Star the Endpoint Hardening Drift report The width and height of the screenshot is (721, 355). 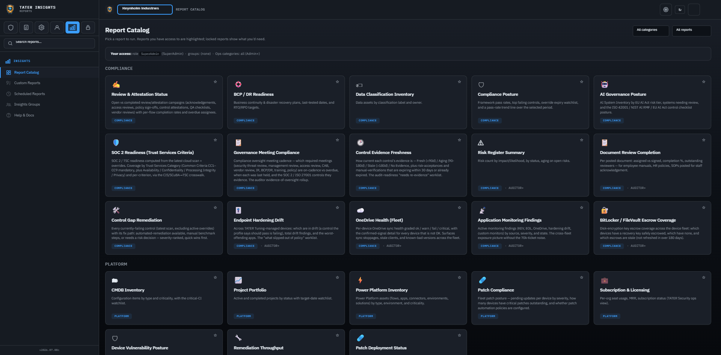(x=337, y=207)
